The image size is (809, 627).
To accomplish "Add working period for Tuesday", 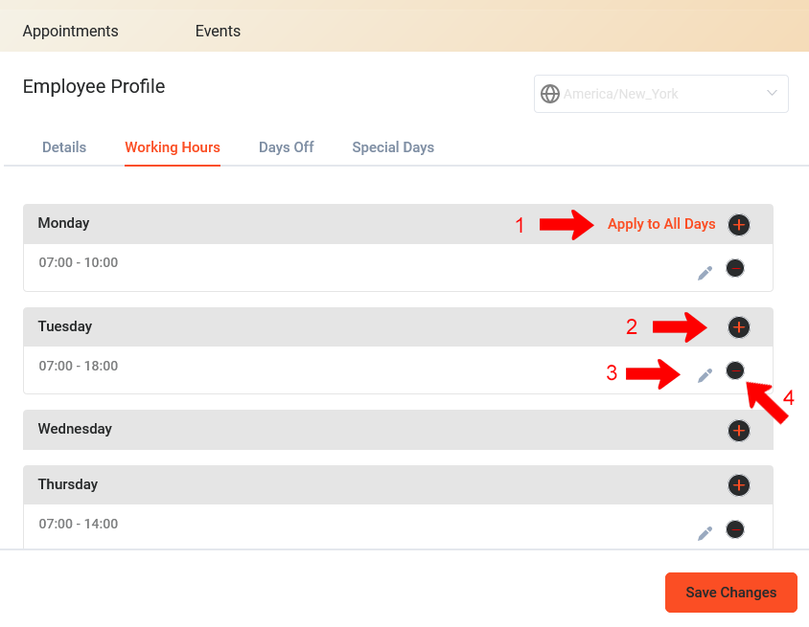I will click(x=739, y=327).
